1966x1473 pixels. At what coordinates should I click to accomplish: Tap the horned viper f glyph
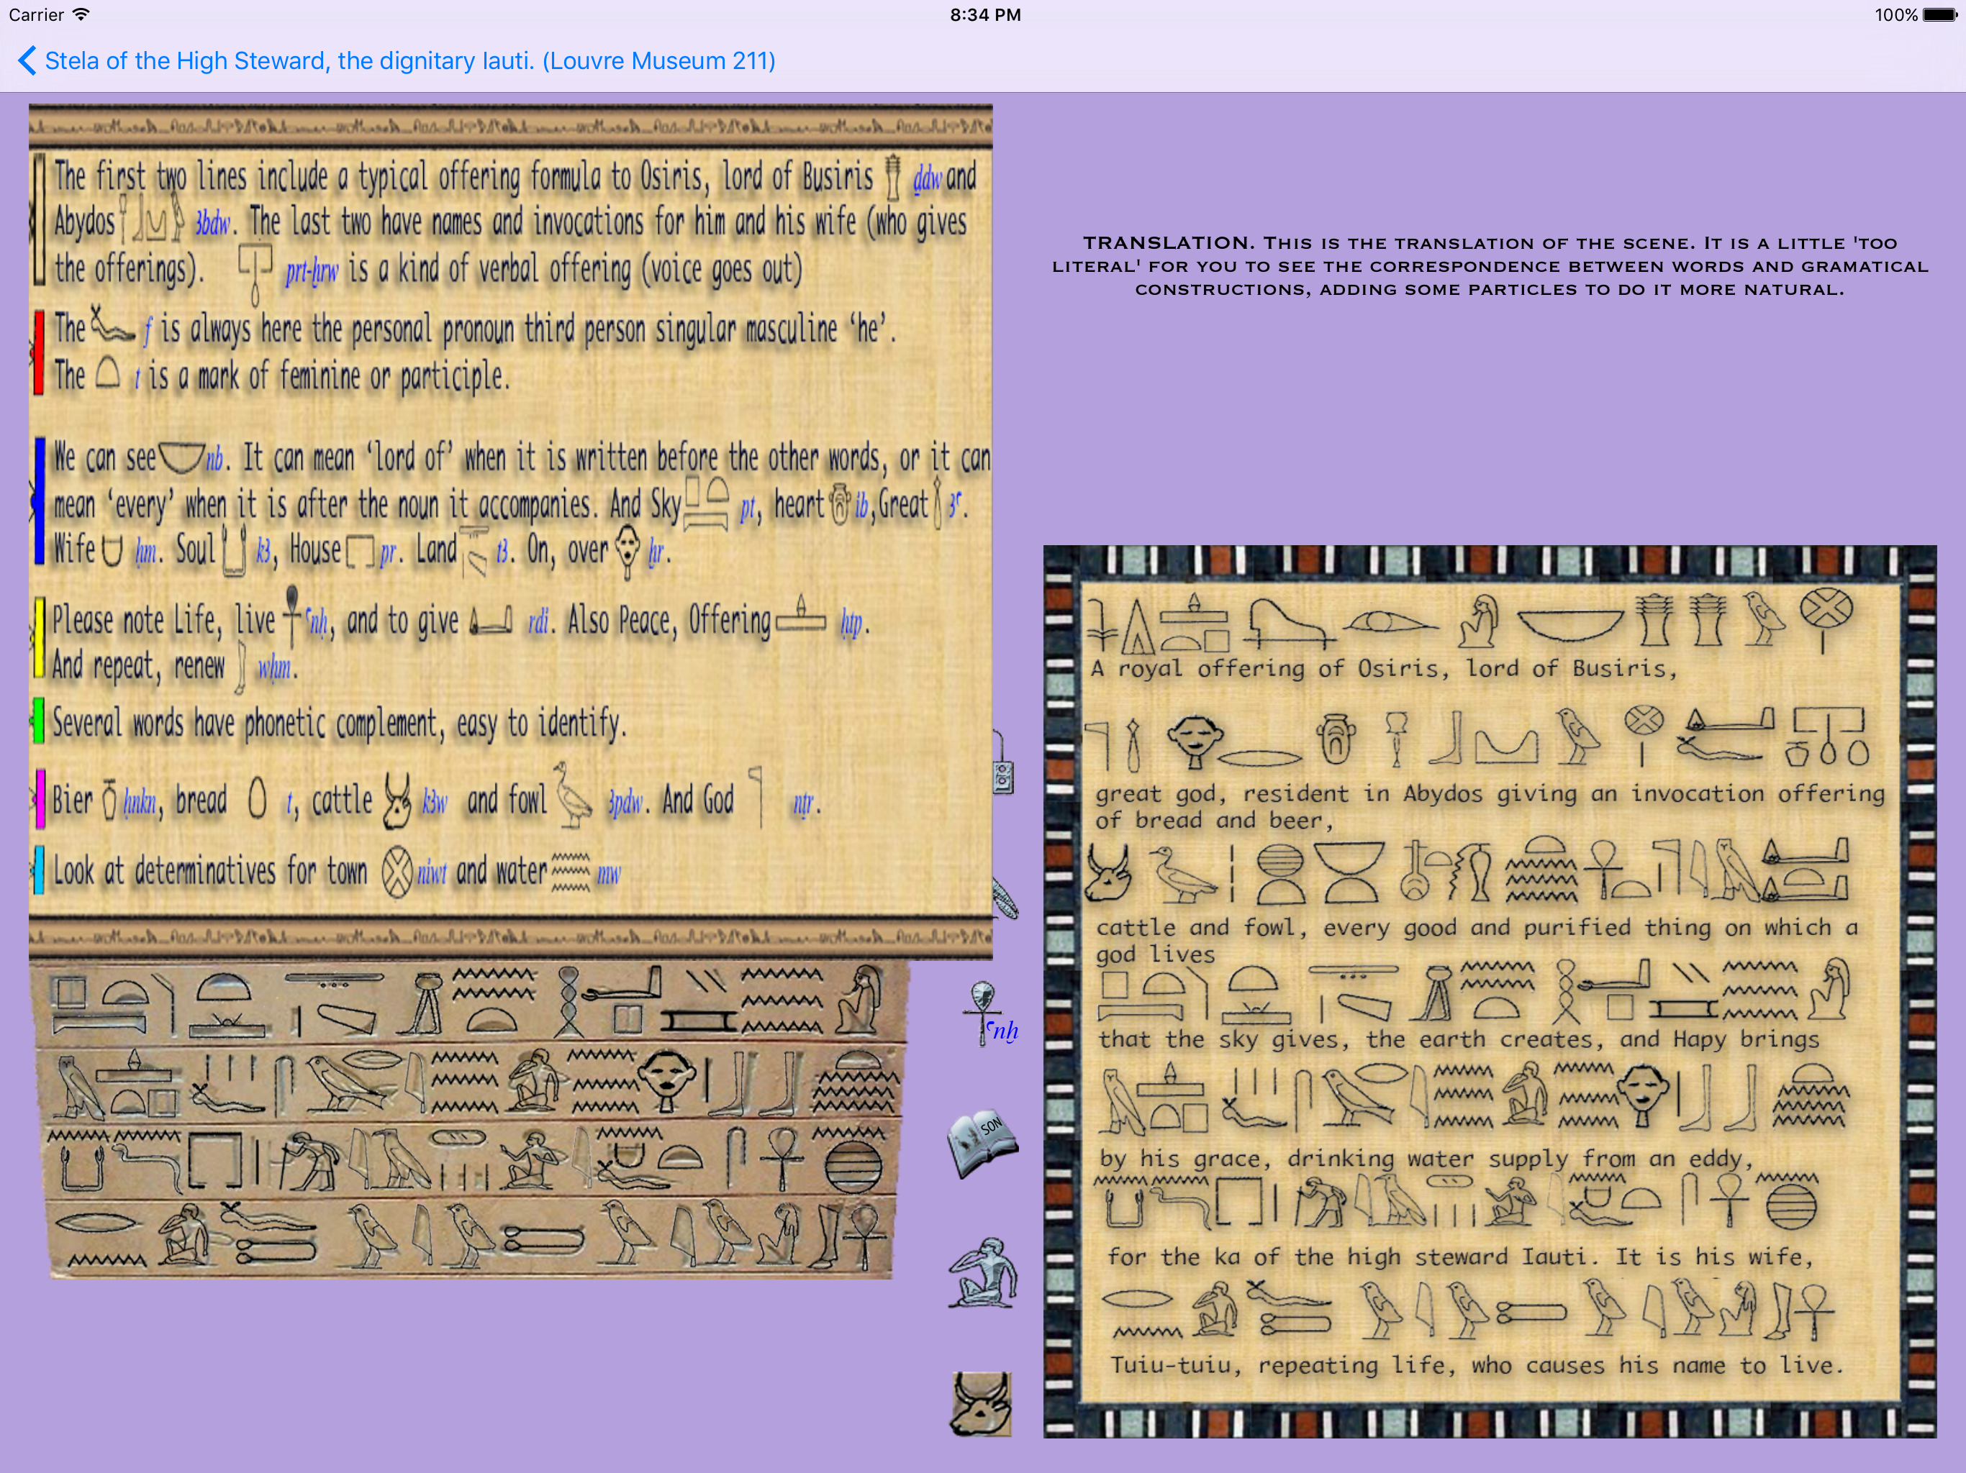pyautogui.click(x=112, y=326)
